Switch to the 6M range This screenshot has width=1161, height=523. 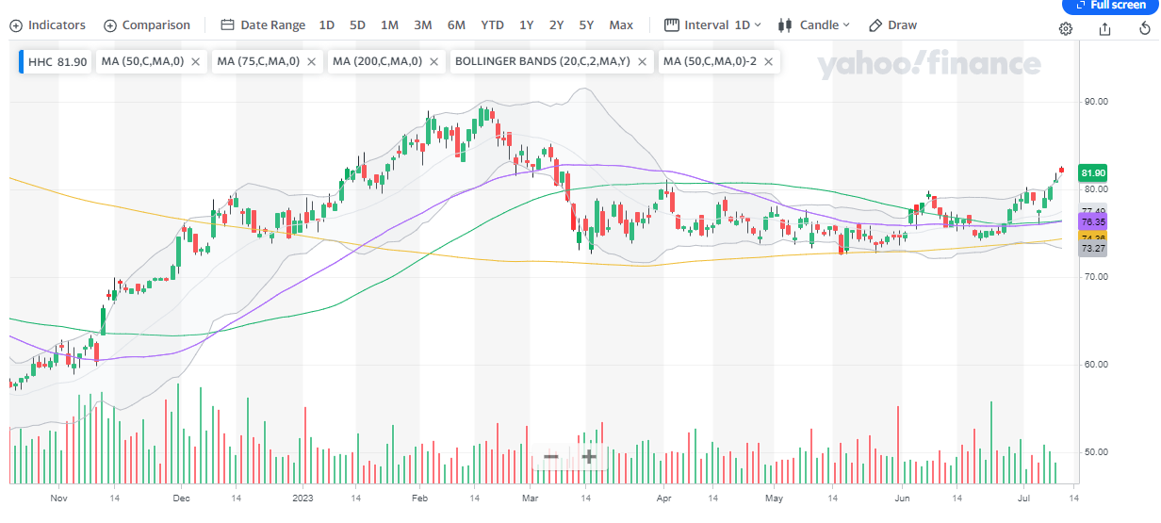[456, 25]
